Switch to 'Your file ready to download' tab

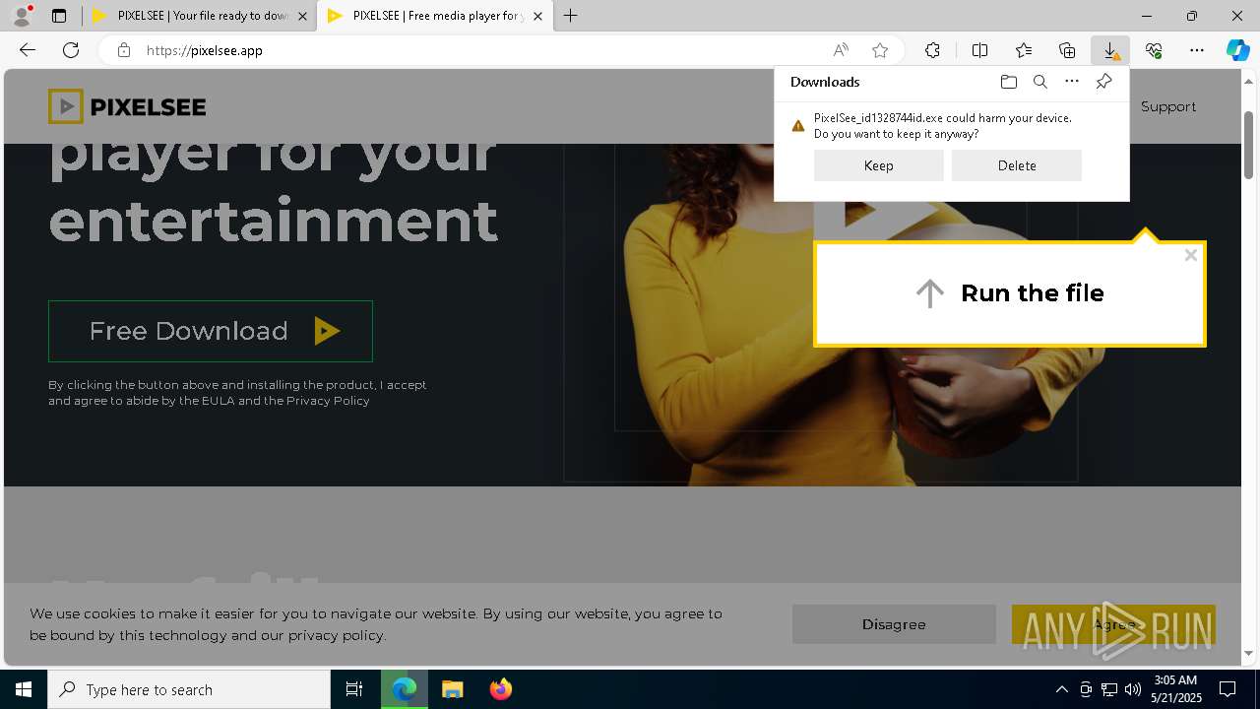190,16
